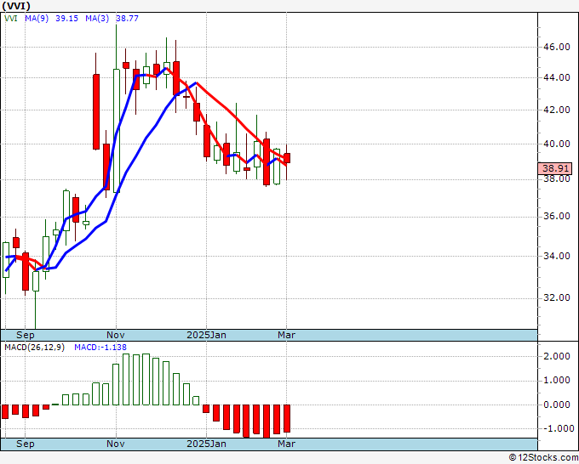Click the 42.00 price axis label
Screen dimensions: 579x464
pos(557,110)
